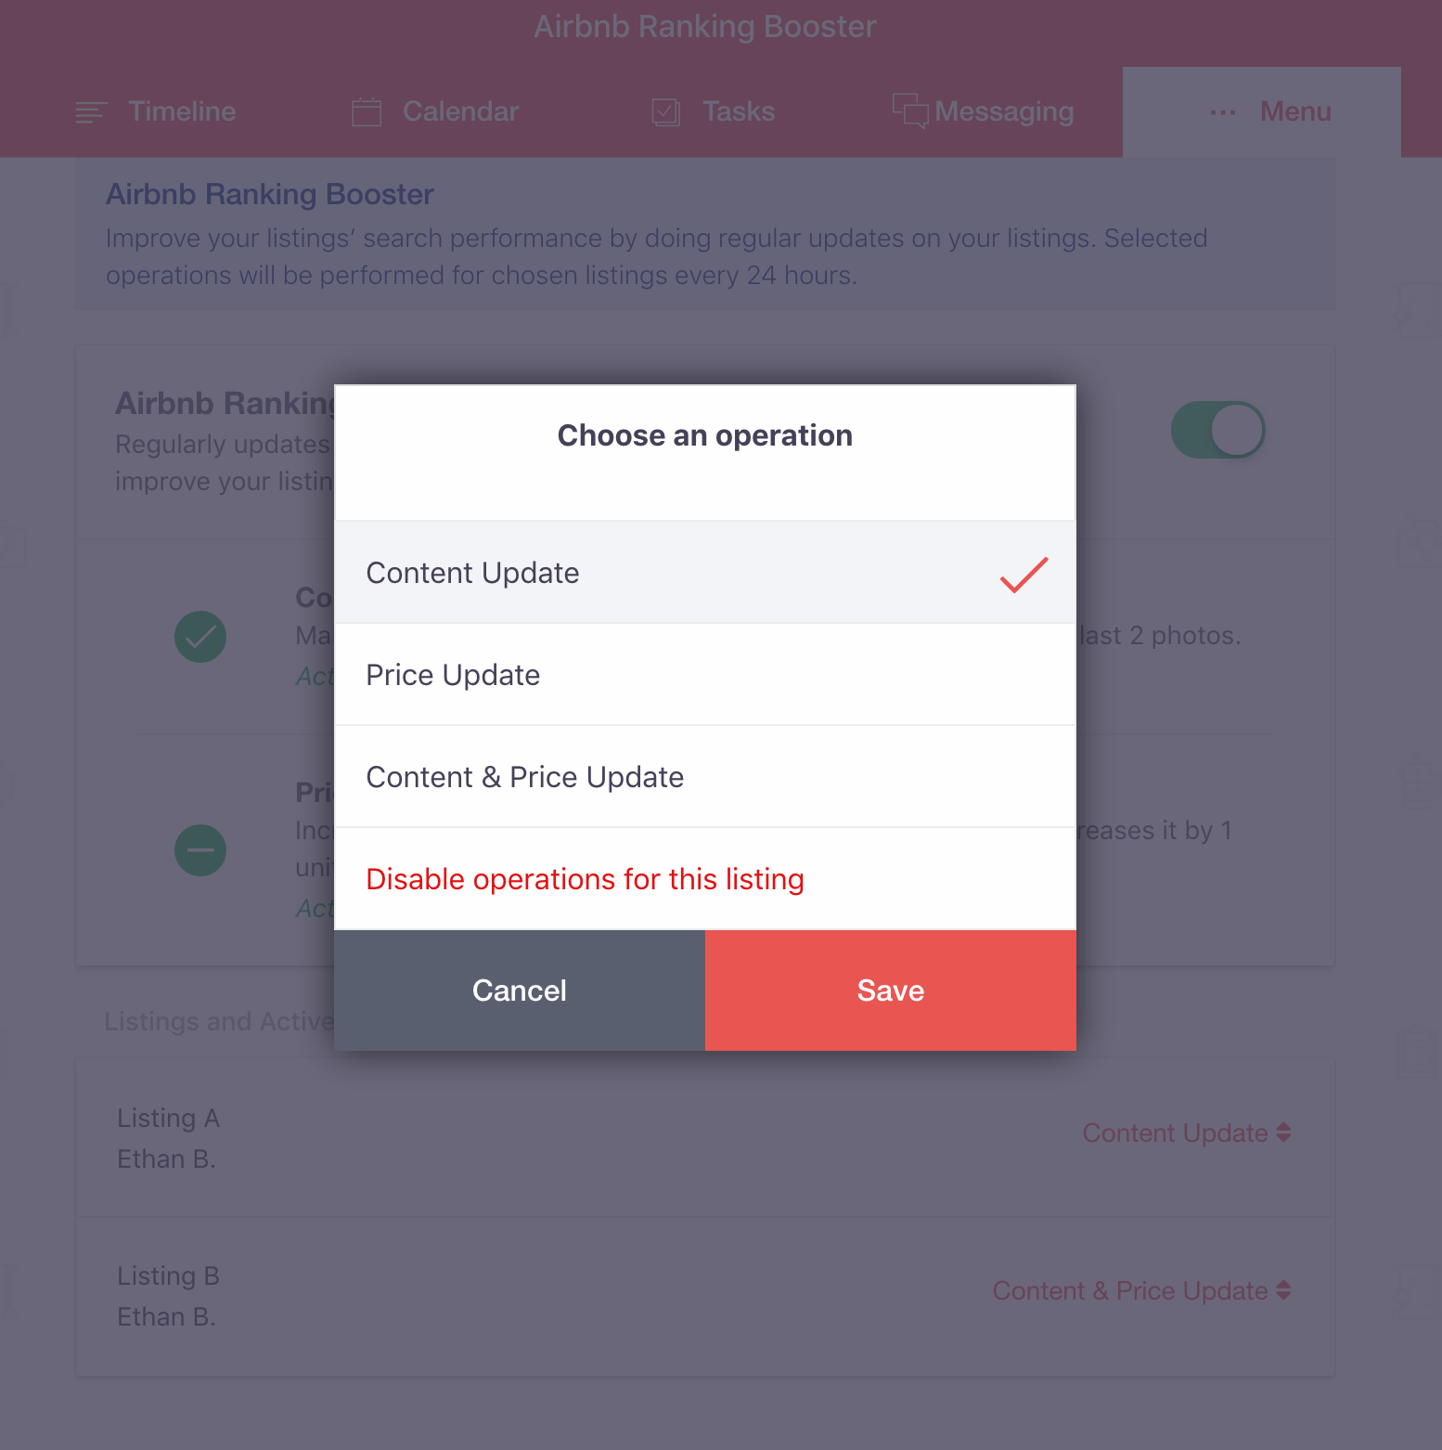Screen dimensions: 1442x1450
Task: Click the Messaging chat bubbles icon
Action: point(909,110)
